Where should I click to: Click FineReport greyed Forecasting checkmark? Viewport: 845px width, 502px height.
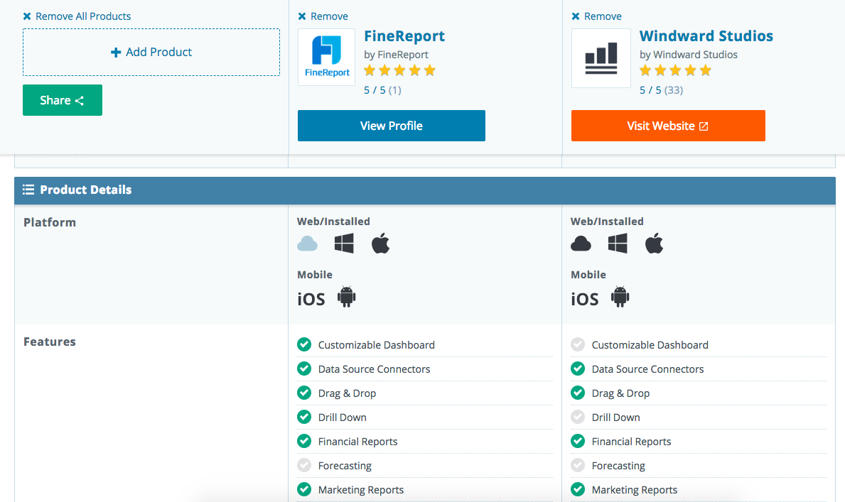(304, 465)
